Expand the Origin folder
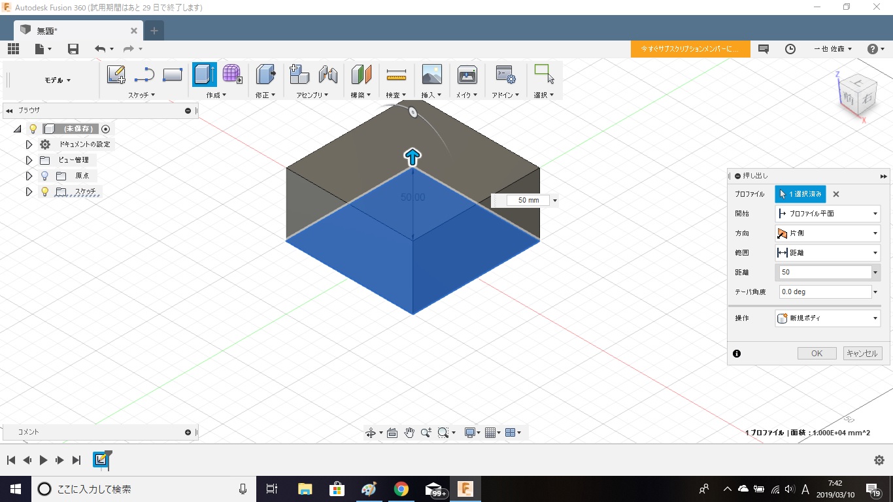This screenshot has height=502, width=893. tap(29, 176)
